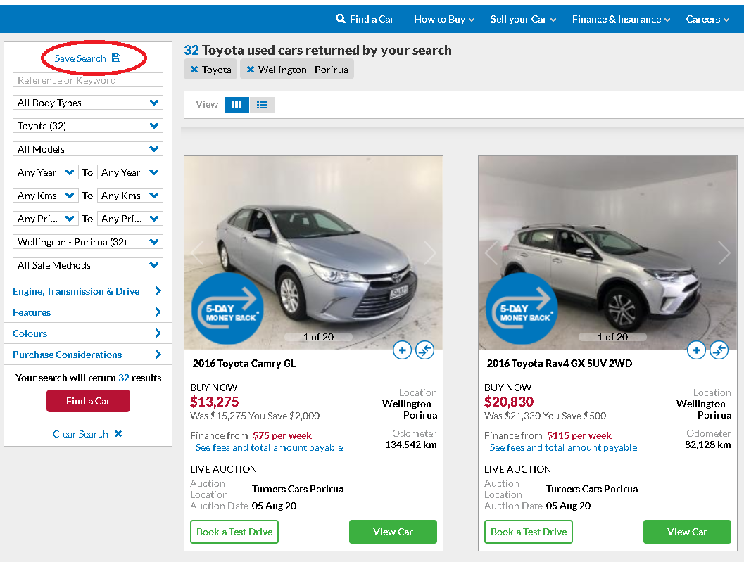Click the $115 per week finance text
This screenshot has height=562, width=744.
579,435
